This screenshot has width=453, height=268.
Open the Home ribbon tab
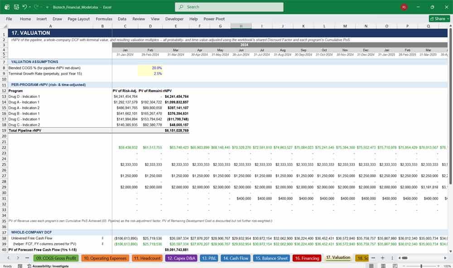(x=25, y=19)
